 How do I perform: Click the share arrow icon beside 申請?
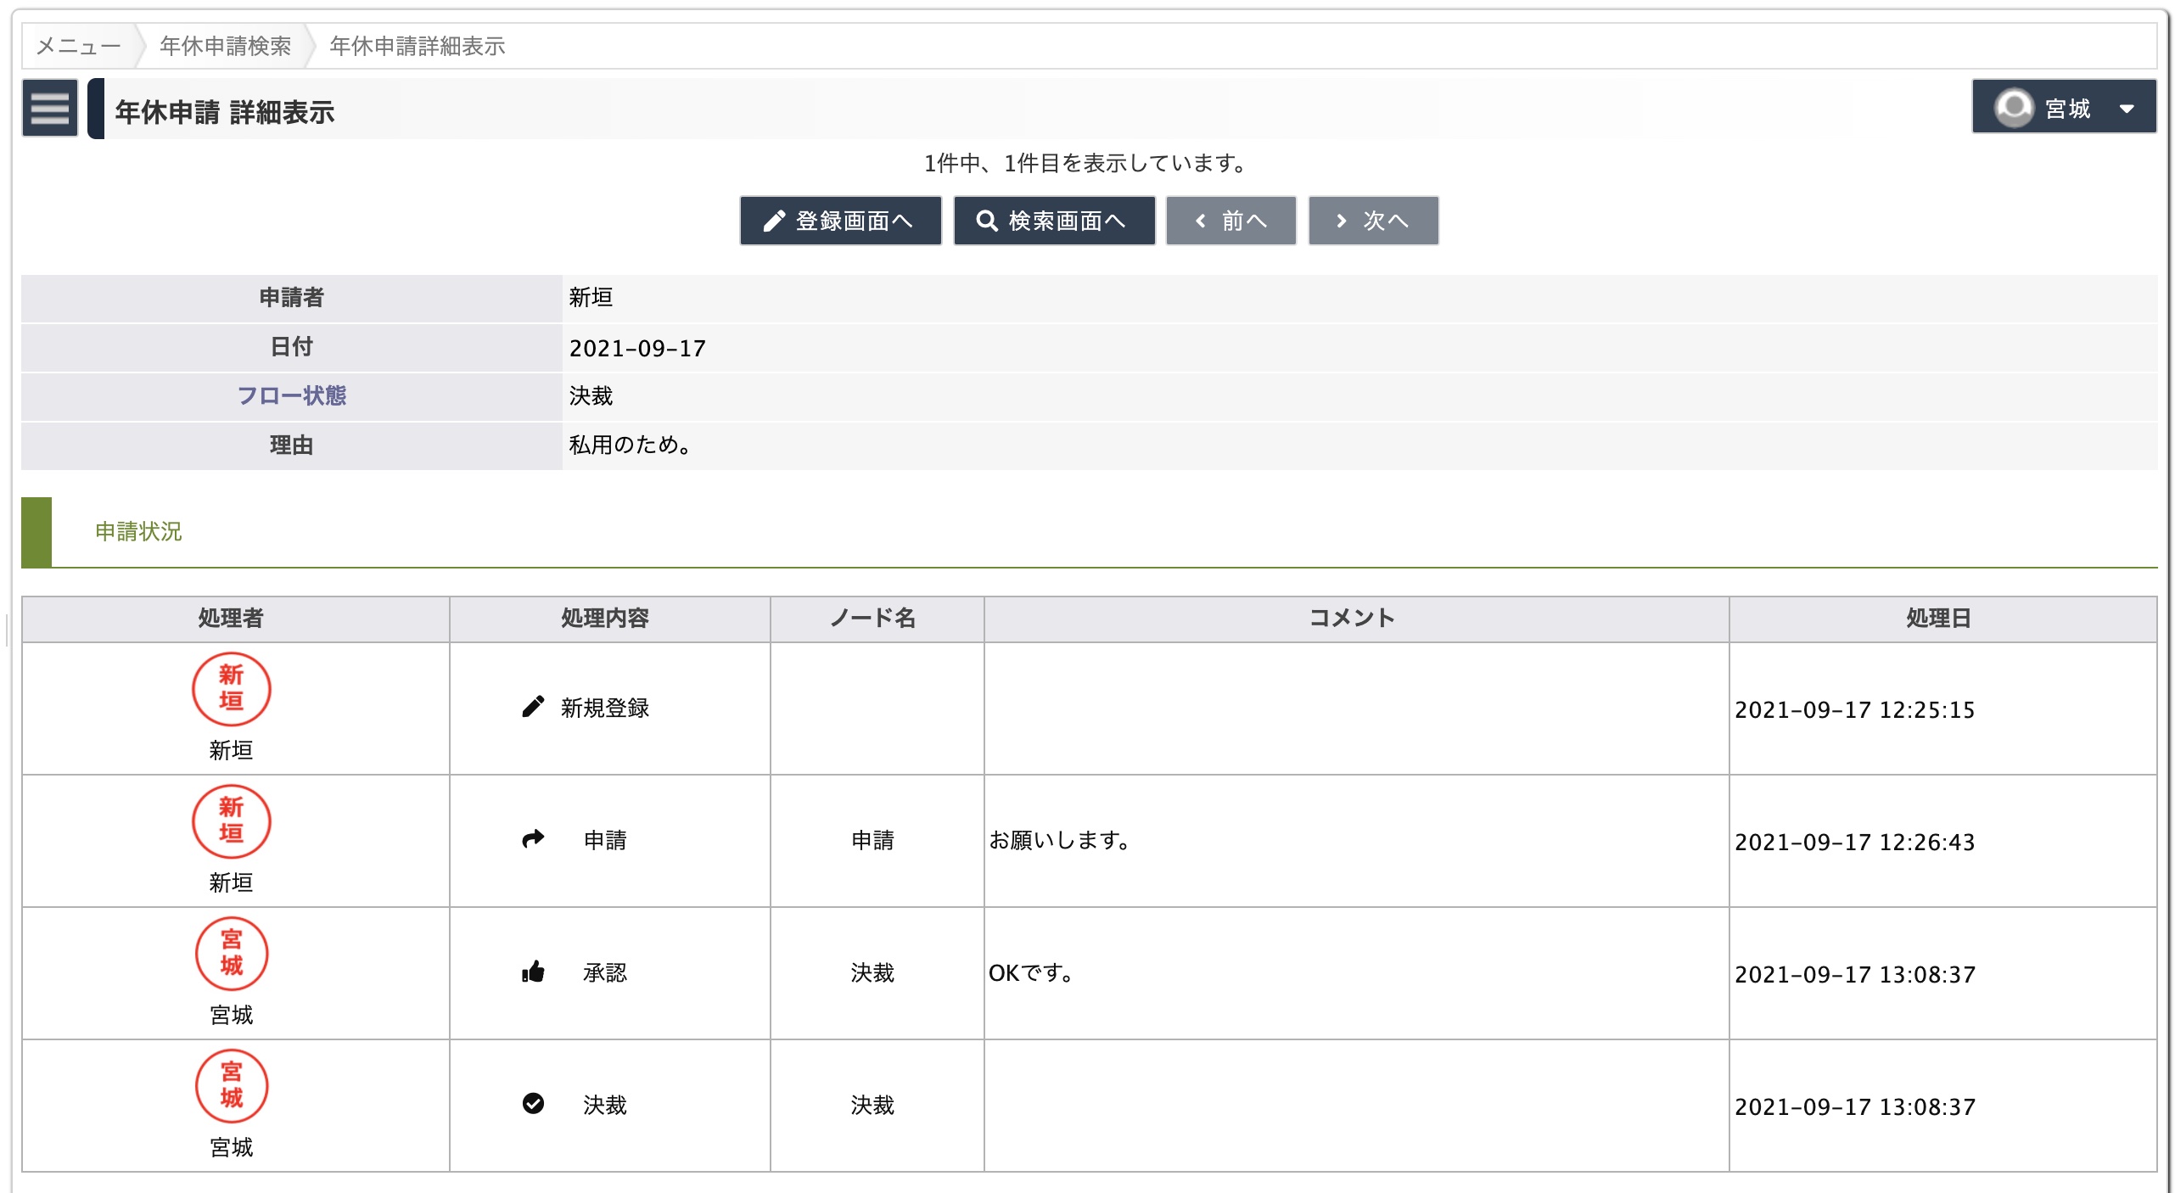[x=533, y=839]
